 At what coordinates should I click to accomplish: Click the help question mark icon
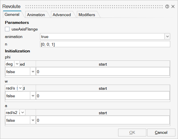(x=167, y=6)
